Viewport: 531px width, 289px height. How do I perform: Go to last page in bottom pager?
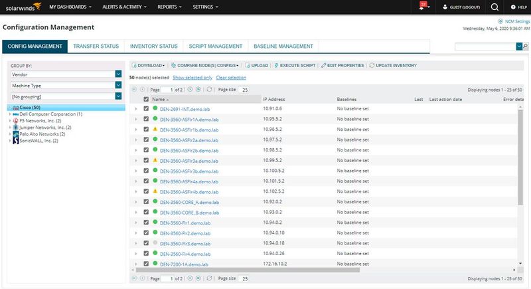198,278
